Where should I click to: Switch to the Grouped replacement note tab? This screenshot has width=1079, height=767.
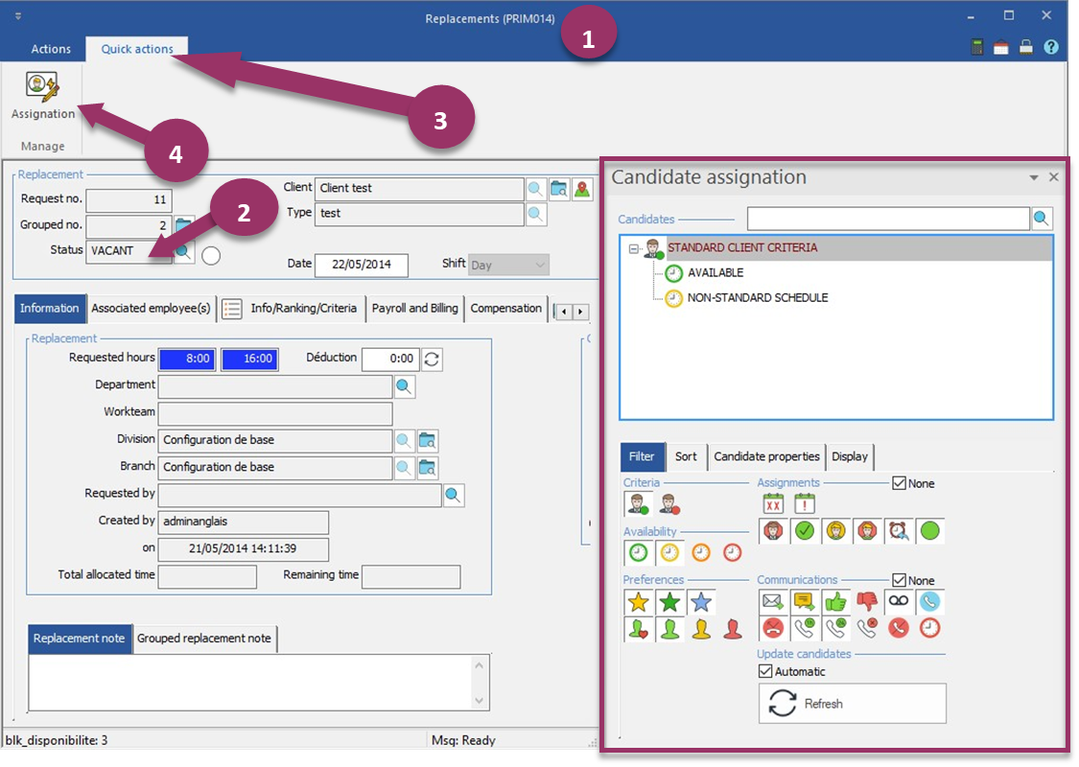tap(203, 639)
